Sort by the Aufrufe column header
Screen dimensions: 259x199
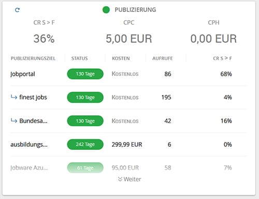point(163,58)
